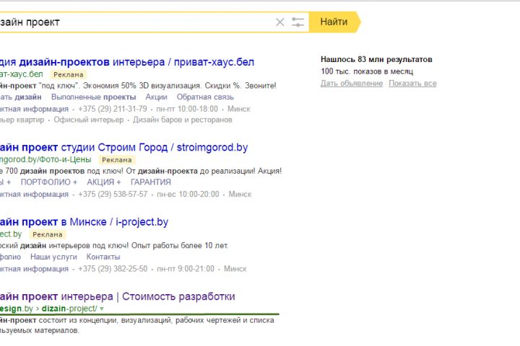Open the 'ПОРТФОЛИО +' sitelink
The height and width of the screenshot is (346, 520).
[49, 182]
